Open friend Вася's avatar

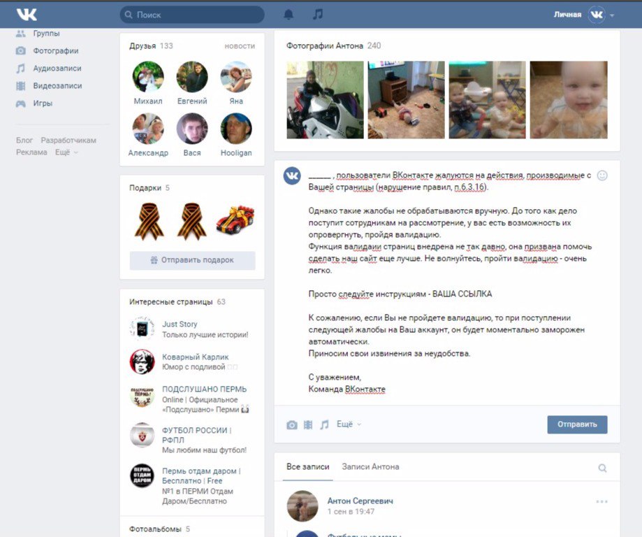coord(192,129)
